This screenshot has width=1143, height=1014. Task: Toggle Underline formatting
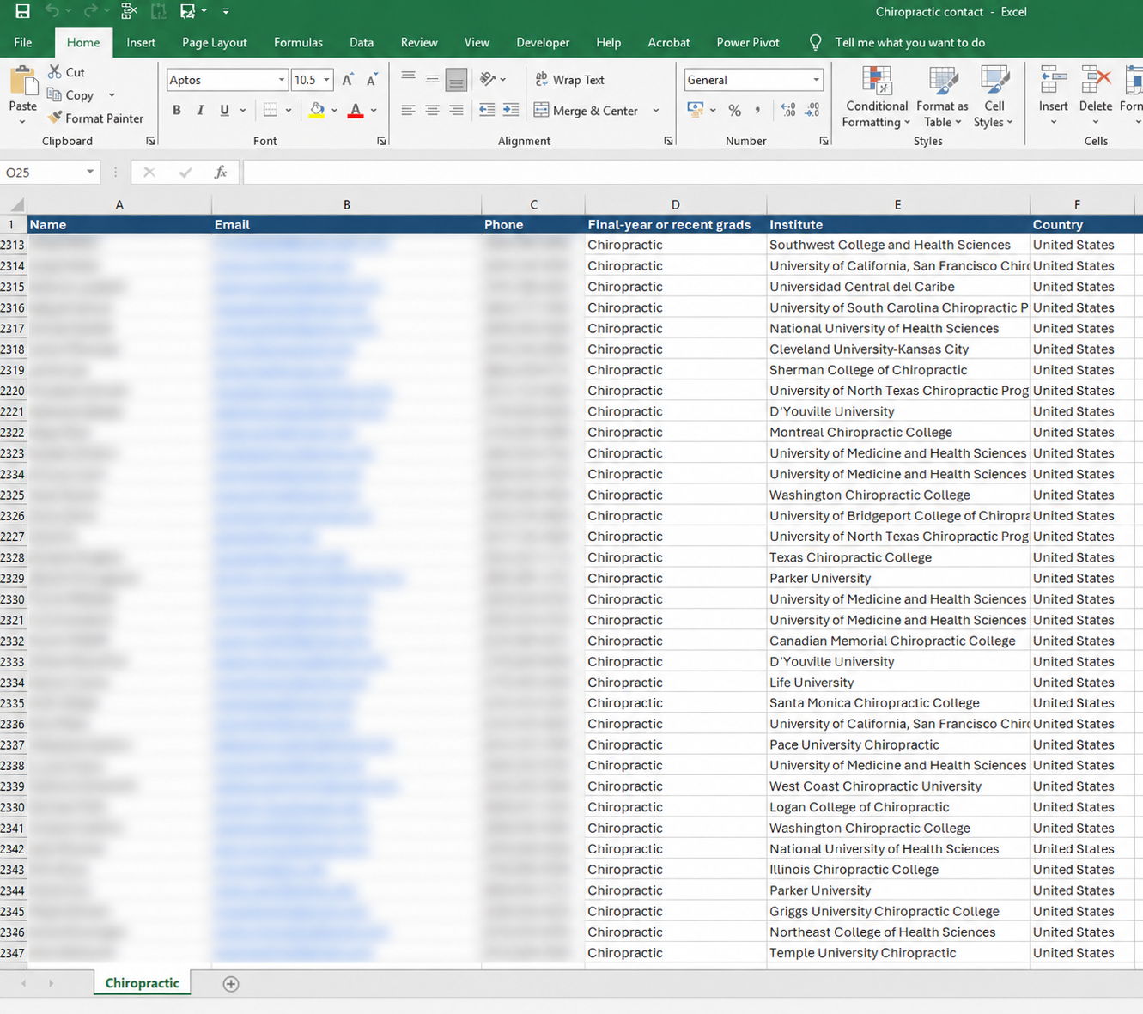(x=224, y=110)
